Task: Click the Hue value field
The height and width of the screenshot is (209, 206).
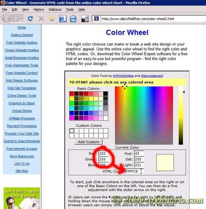Action: 139,153
